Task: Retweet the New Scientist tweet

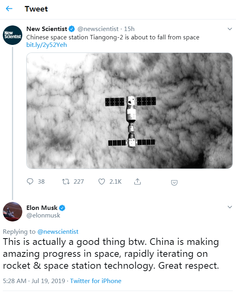Action: click(66, 181)
